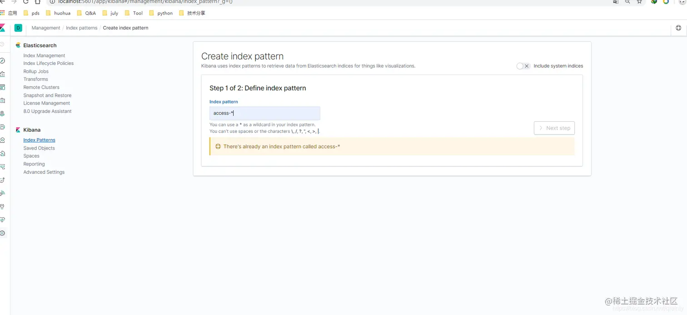Open the pds bookmarks folder

pos(31,13)
